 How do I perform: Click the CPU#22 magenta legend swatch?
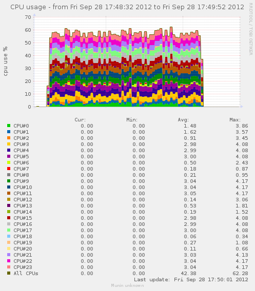click(x=9, y=261)
